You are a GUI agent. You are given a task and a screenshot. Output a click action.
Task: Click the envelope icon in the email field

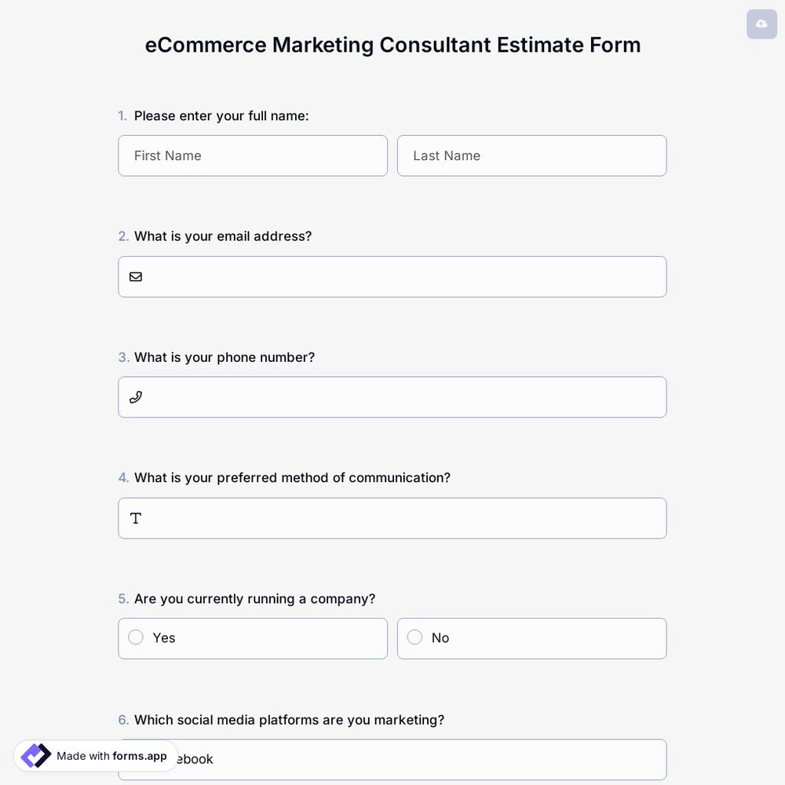(135, 276)
